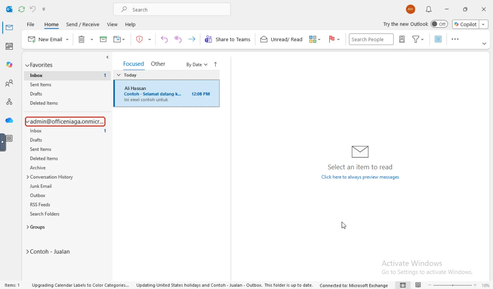Open the Org Explorer sidebar icon

click(x=9, y=102)
